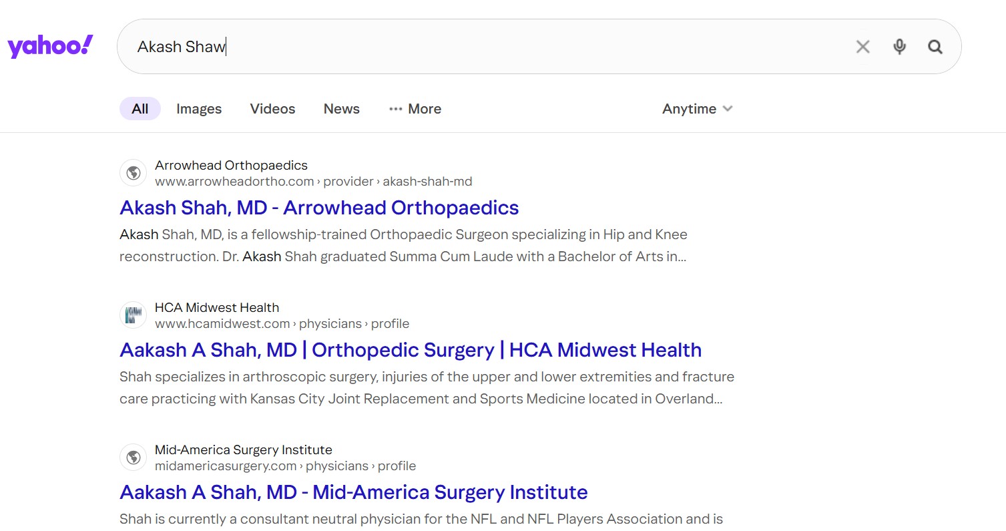Viewport: 1006px width, 531px height.
Task: Click the Arrowhead Orthopaedics globe favicon
Action: pos(134,173)
